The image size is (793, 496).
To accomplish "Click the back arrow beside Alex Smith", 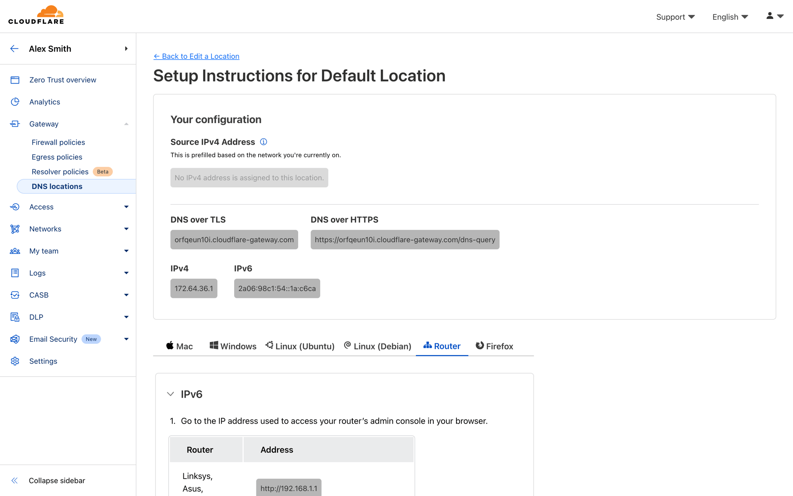I will coord(14,49).
